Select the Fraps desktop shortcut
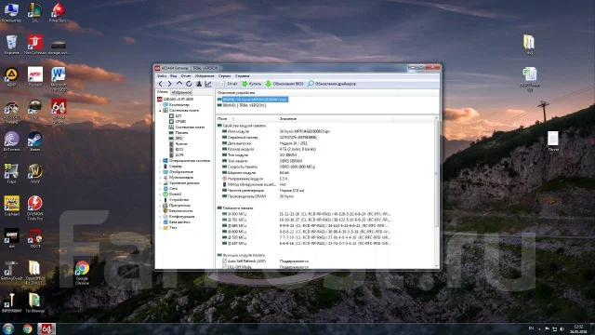This screenshot has width=595, height=335. click(x=11, y=174)
